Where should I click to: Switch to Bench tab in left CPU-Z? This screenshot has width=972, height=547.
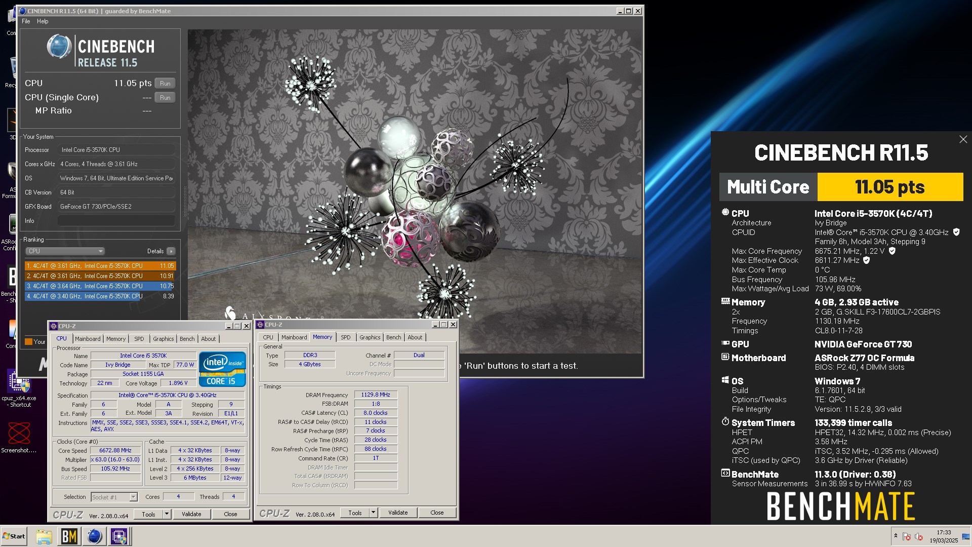tap(187, 339)
